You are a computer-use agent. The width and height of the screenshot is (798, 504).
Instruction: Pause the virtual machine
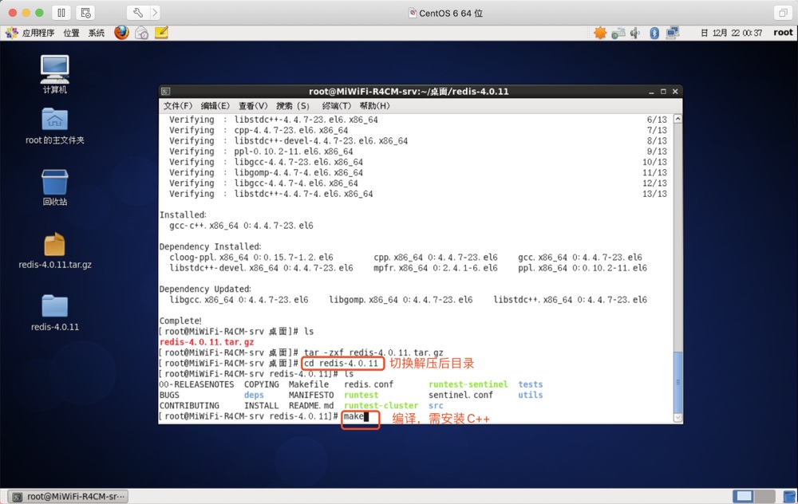[x=61, y=13]
